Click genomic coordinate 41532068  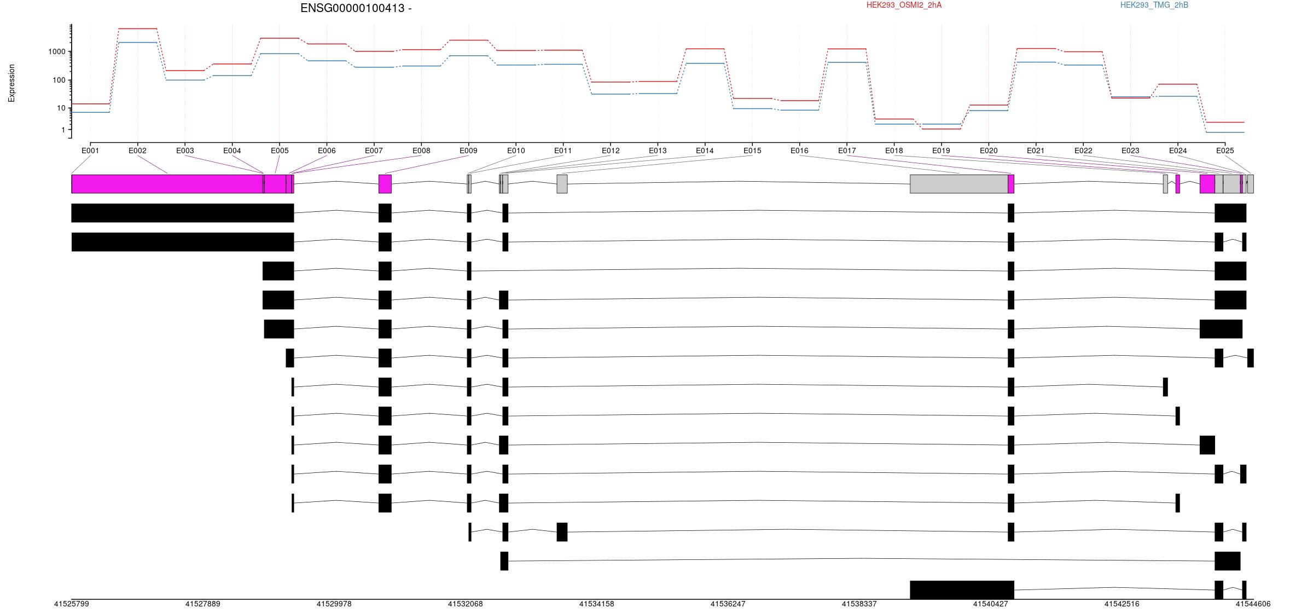(x=466, y=604)
